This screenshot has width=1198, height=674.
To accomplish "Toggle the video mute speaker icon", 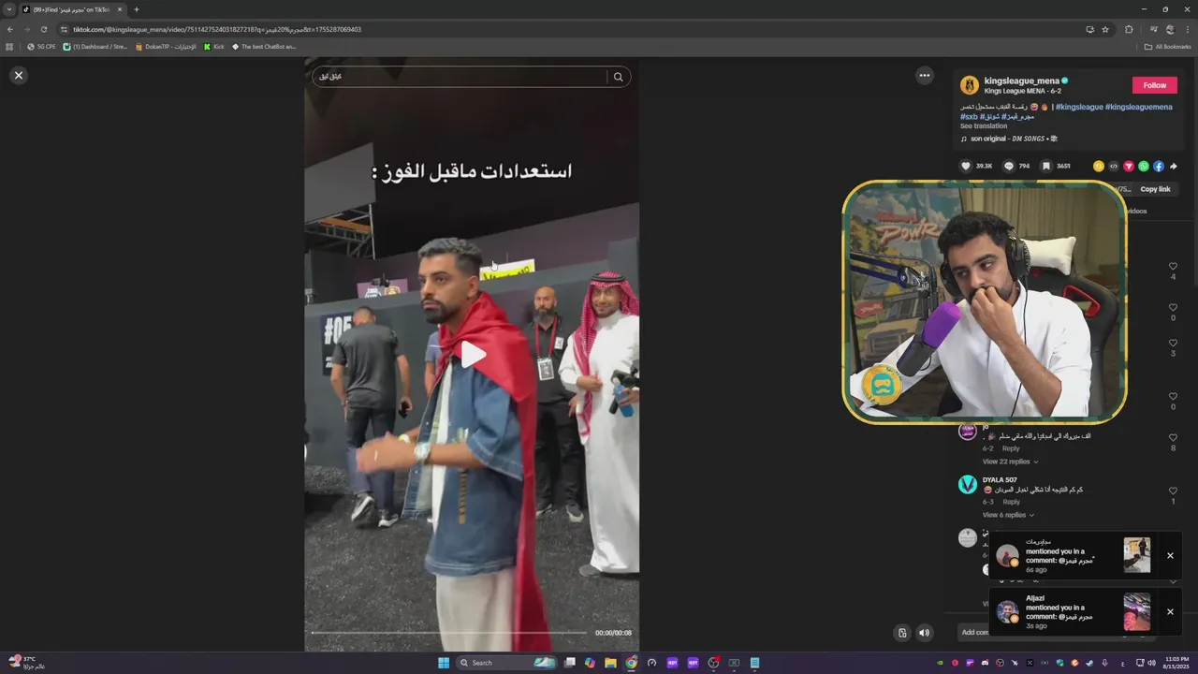I will point(924,633).
